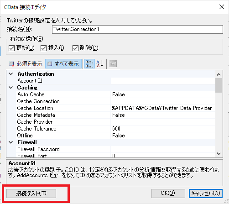Viewport: 229px width, 204px height.
Task: Click the scroll up arrow of property grid
Action: pyautogui.click(x=219, y=74)
